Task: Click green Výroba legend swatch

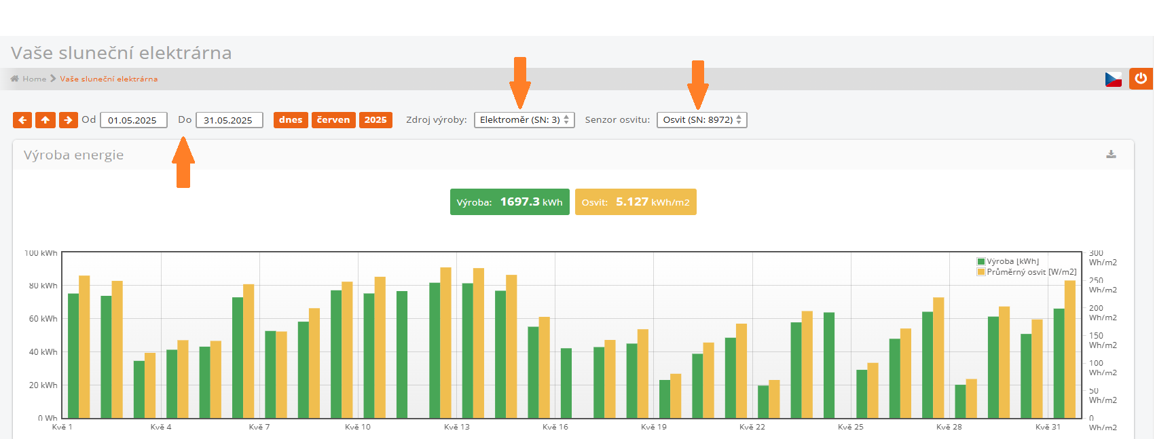Action: coord(981,261)
